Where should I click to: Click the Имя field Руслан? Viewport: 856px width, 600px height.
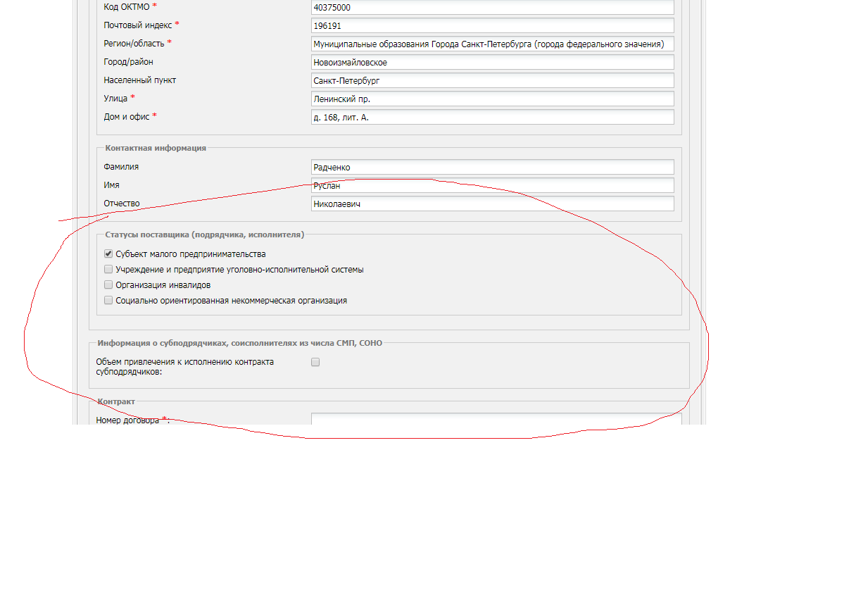click(492, 185)
